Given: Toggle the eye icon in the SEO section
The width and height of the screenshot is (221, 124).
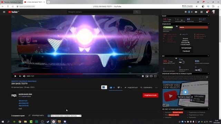Looking at the screenshot, I should 176,58.
